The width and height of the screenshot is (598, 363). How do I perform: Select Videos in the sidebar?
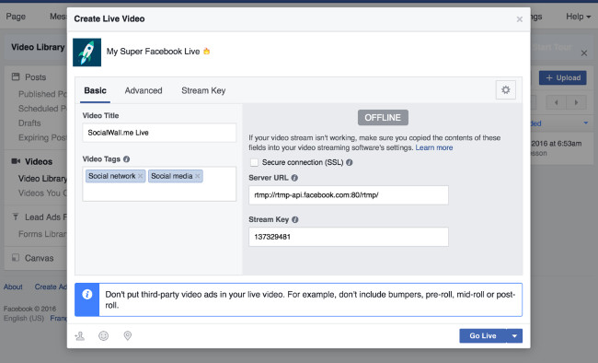[39, 161]
